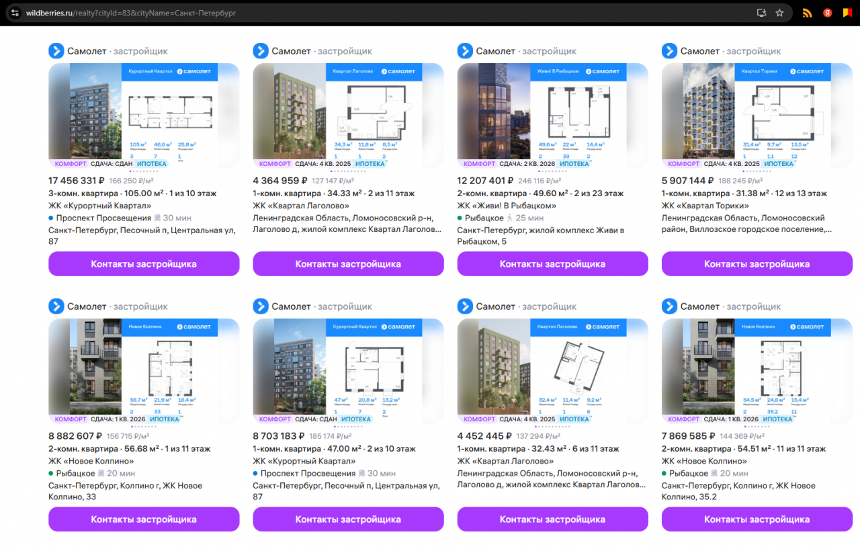This screenshot has width=860, height=551.
Task: Click Контакты застройщика for the 4 364 959 ₽ flat
Action: tap(348, 264)
